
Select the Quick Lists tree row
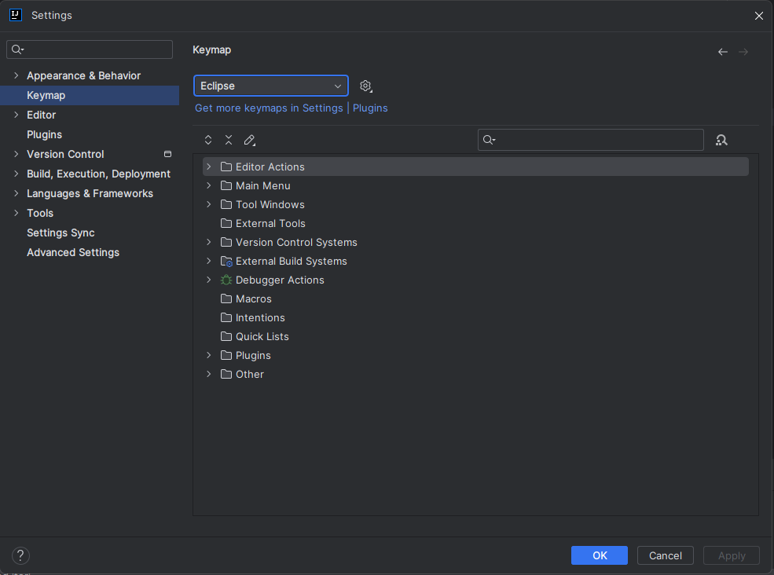coord(476,337)
